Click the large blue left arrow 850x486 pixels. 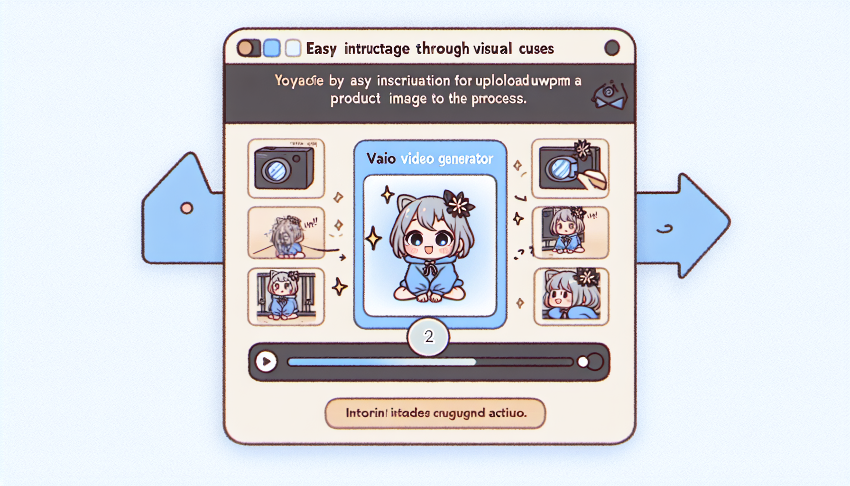click(x=183, y=209)
